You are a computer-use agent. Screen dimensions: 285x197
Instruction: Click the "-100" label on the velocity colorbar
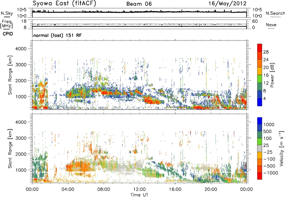click(x=269, y=159)
